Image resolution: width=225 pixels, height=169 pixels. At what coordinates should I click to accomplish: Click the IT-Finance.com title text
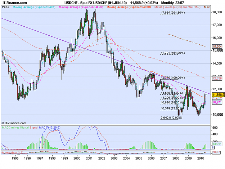[15, 3]
